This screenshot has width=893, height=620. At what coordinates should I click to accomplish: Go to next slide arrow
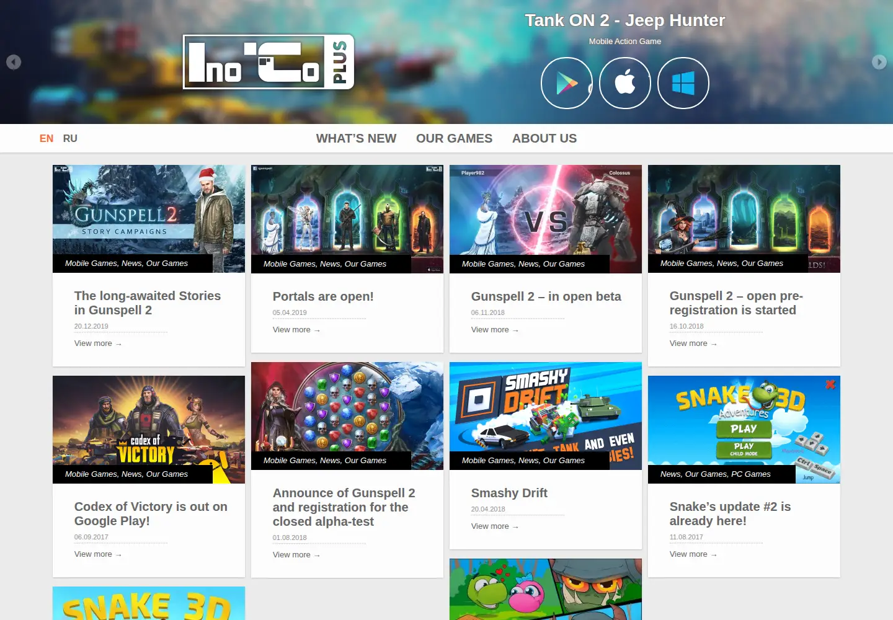(x=879, y=62)
